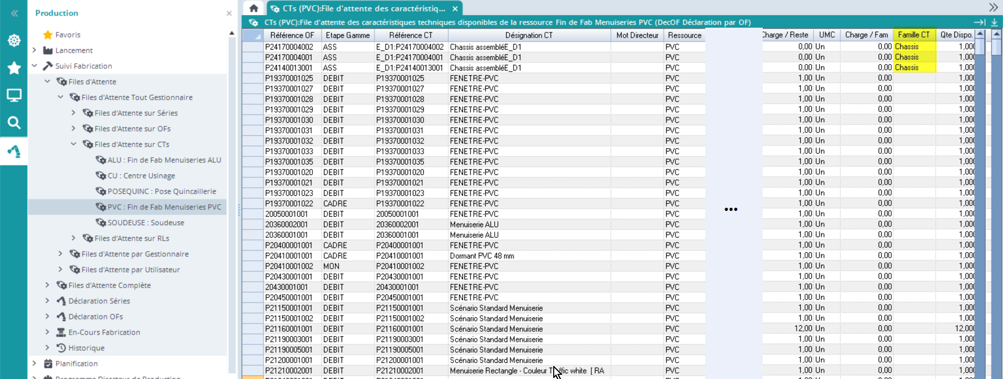
Task: Close the Production panel
Action: tap(229, 13)
